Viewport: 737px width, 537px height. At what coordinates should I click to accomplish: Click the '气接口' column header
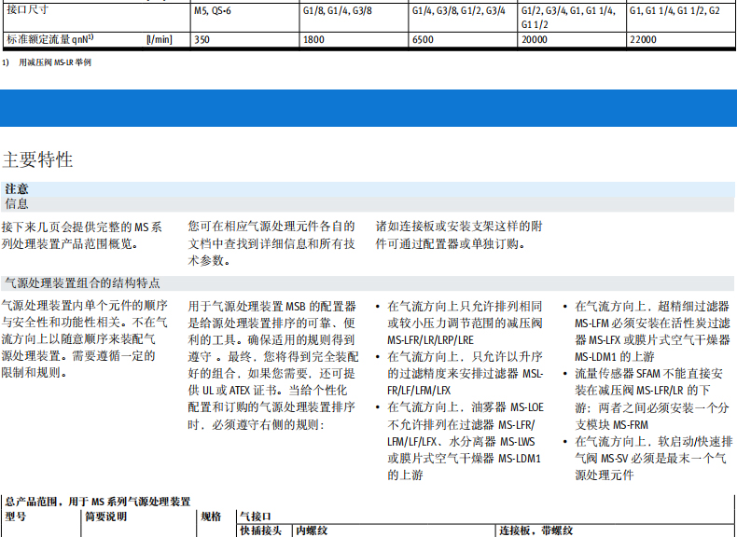tap(256, 516)
